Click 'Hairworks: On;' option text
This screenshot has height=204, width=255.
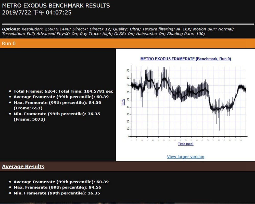point(151,34)
